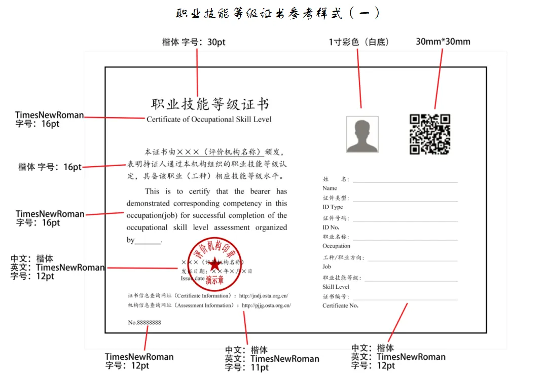The height and width of the screenshot is (380, 543).
Task: Click the 楷体 字号：30pt annotation label
Action: [194, 42]
